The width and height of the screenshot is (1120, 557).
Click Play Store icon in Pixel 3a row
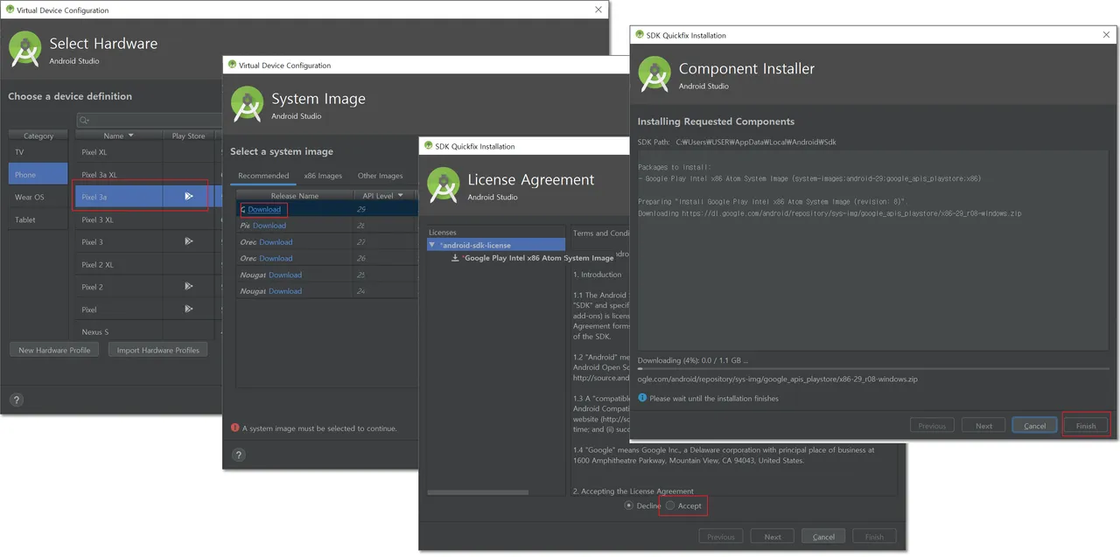pyautogui.click(x=188, y=197)
